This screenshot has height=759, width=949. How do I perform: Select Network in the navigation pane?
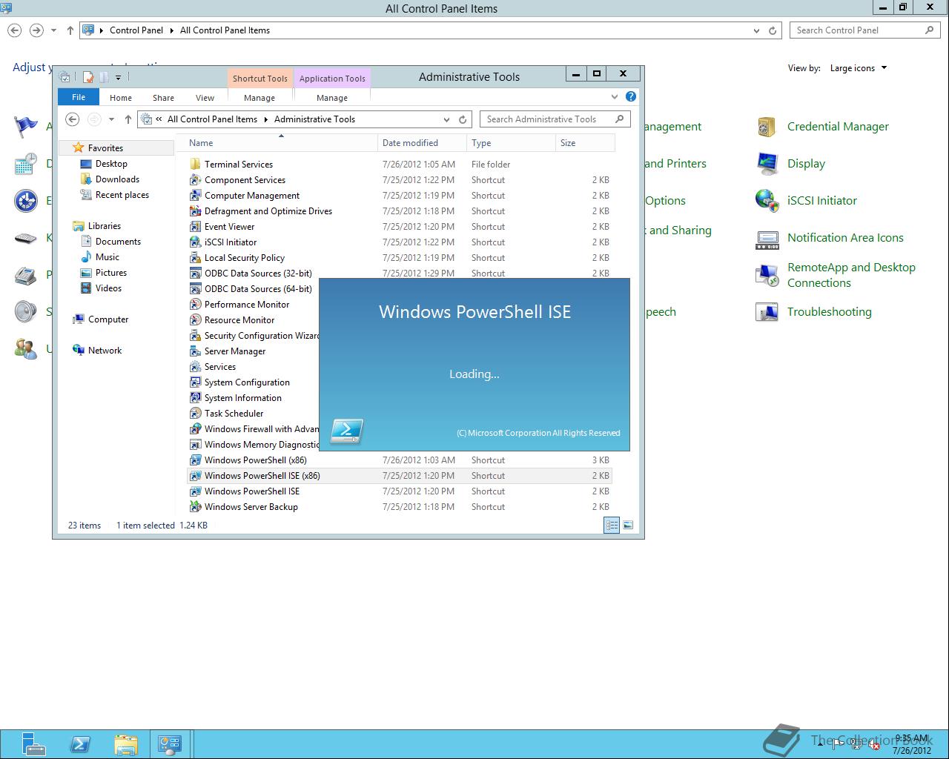pos(105,351)
